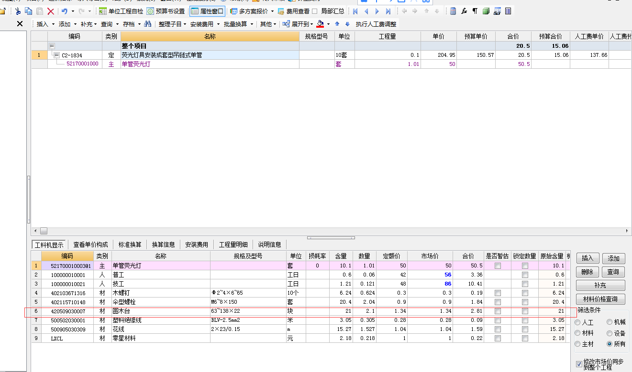
Task: Click the fx formula icon
Action: pos(464,11)
